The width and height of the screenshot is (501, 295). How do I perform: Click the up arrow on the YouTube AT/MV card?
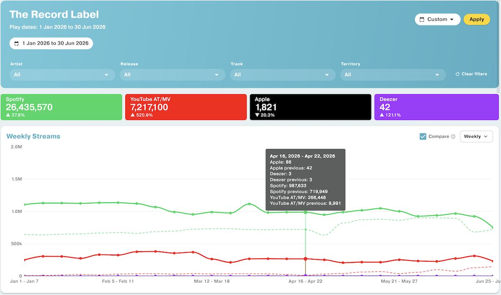[x=132, y=115]
